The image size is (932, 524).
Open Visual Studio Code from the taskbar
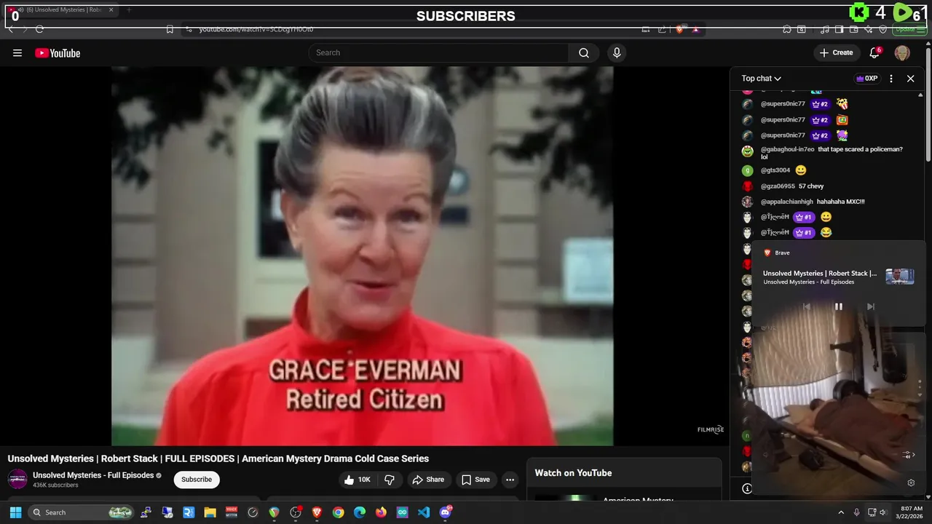point(424,512)
